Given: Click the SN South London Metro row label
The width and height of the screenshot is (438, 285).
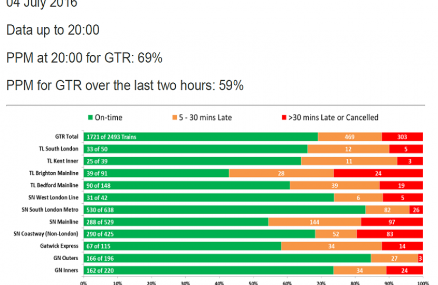Looking at the screenshot, I should [x=50, y=210].
